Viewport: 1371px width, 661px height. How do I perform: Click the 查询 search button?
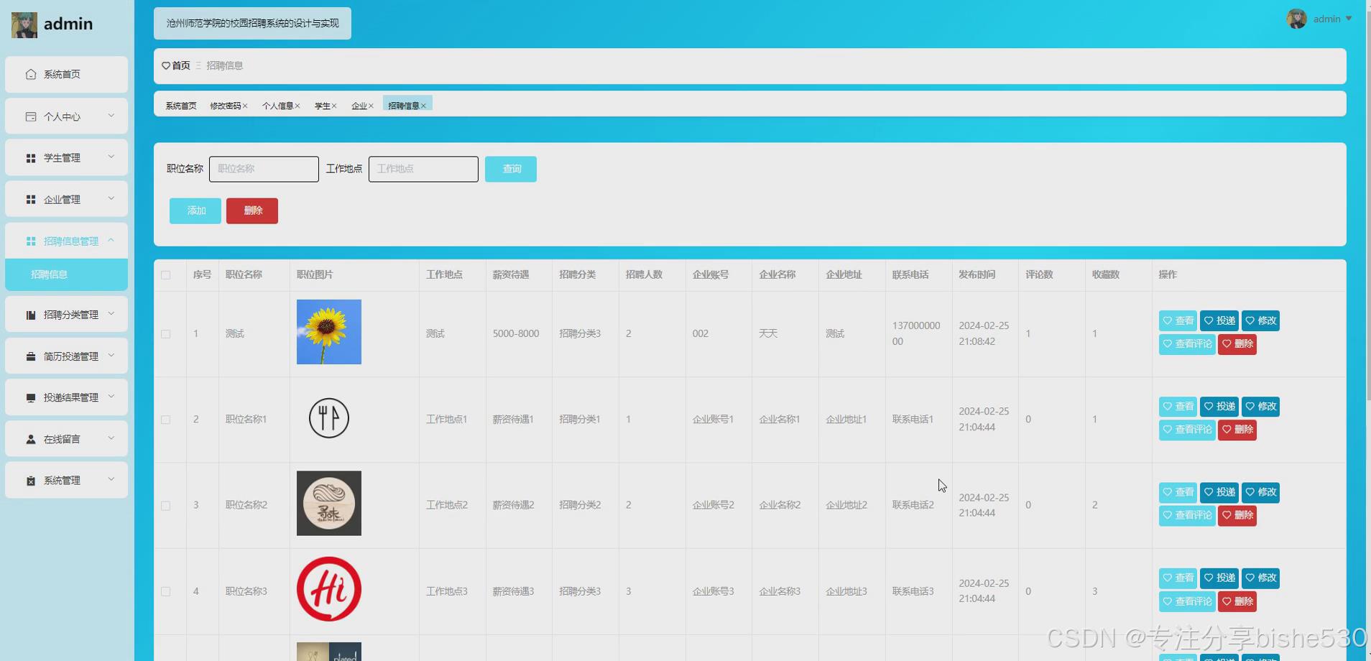point(511,169)
